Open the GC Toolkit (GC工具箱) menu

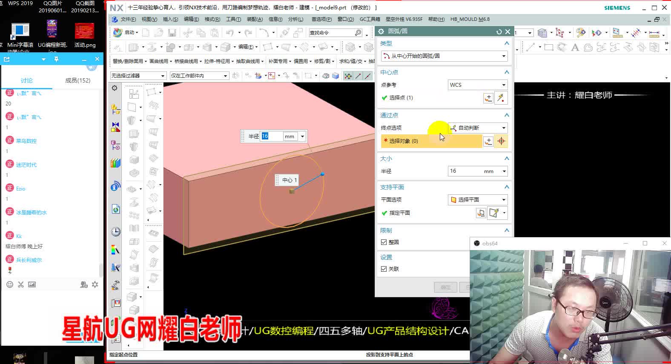pyautogui.click(x=370, y=19)
